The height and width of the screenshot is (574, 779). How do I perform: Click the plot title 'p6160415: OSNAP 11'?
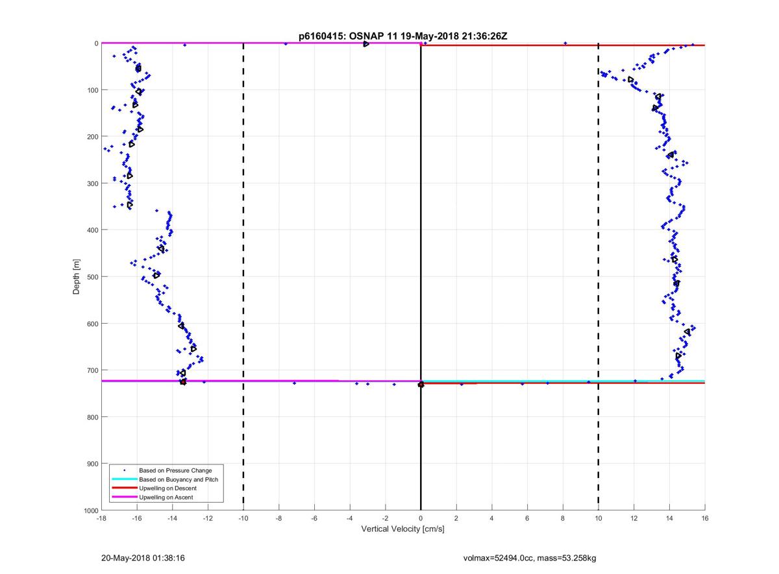pyautogui.click(x=347, y=36)
